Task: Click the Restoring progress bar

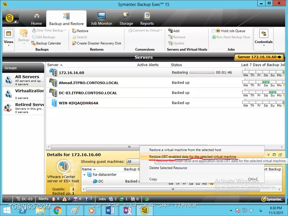Action: tap(202, 73)
